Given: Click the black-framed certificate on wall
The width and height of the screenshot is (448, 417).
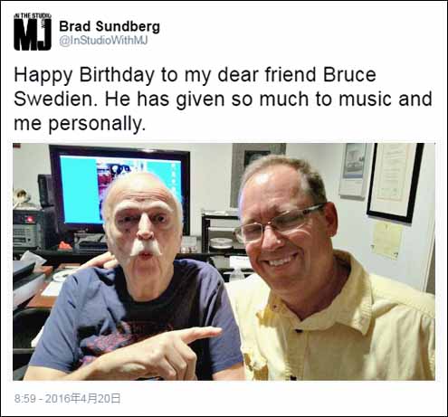Looking at the screenshot, I should tap(395, 181).
